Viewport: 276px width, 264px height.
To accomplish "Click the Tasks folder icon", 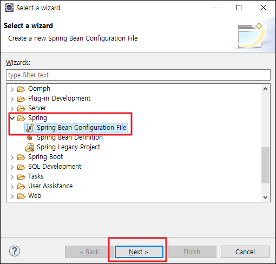I will (21, 176).
